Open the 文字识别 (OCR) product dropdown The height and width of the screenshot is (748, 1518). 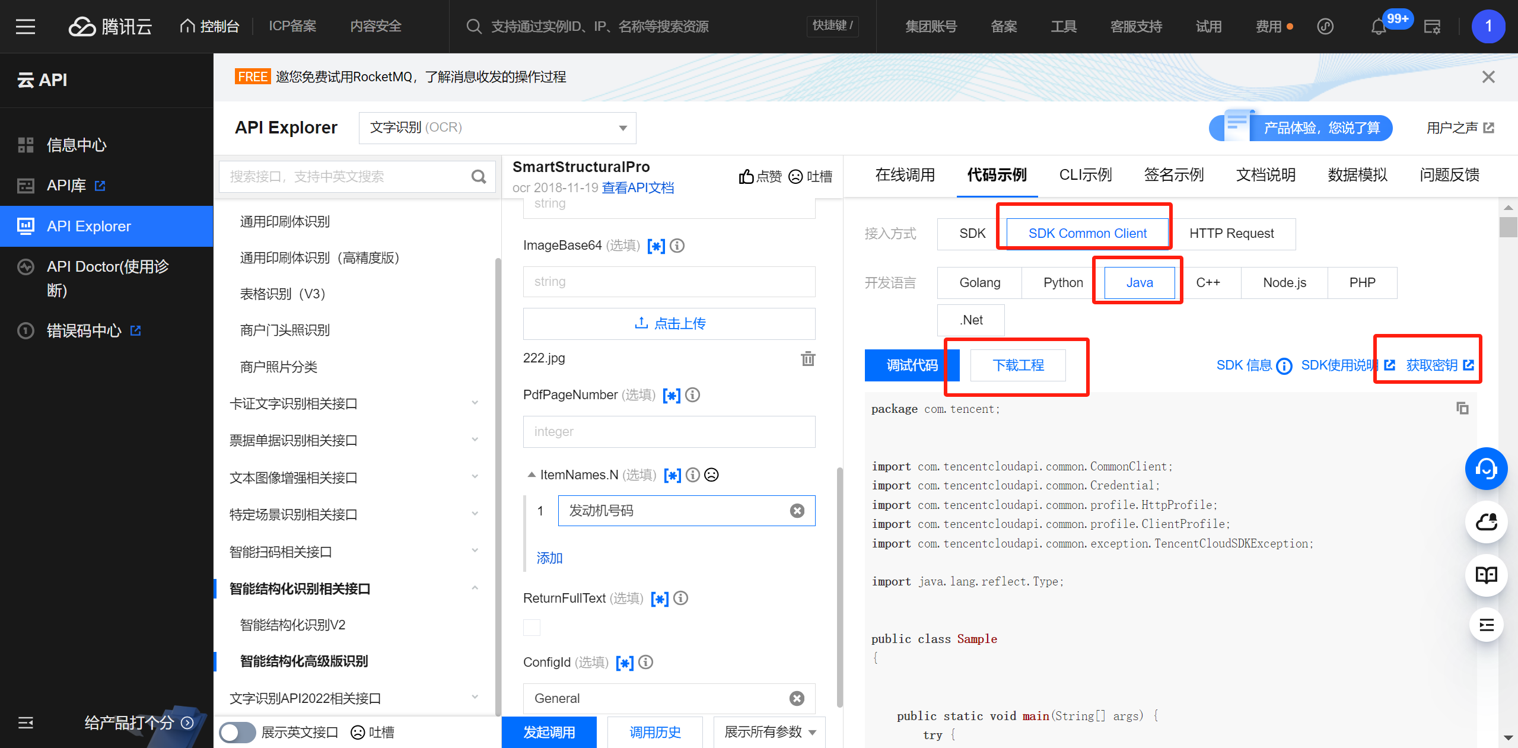497,128
